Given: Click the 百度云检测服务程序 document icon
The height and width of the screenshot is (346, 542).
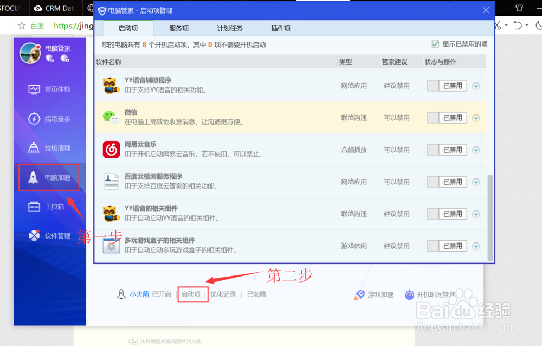Looking at the screenshot, I should pyautogui.click(x=111, y=181).
